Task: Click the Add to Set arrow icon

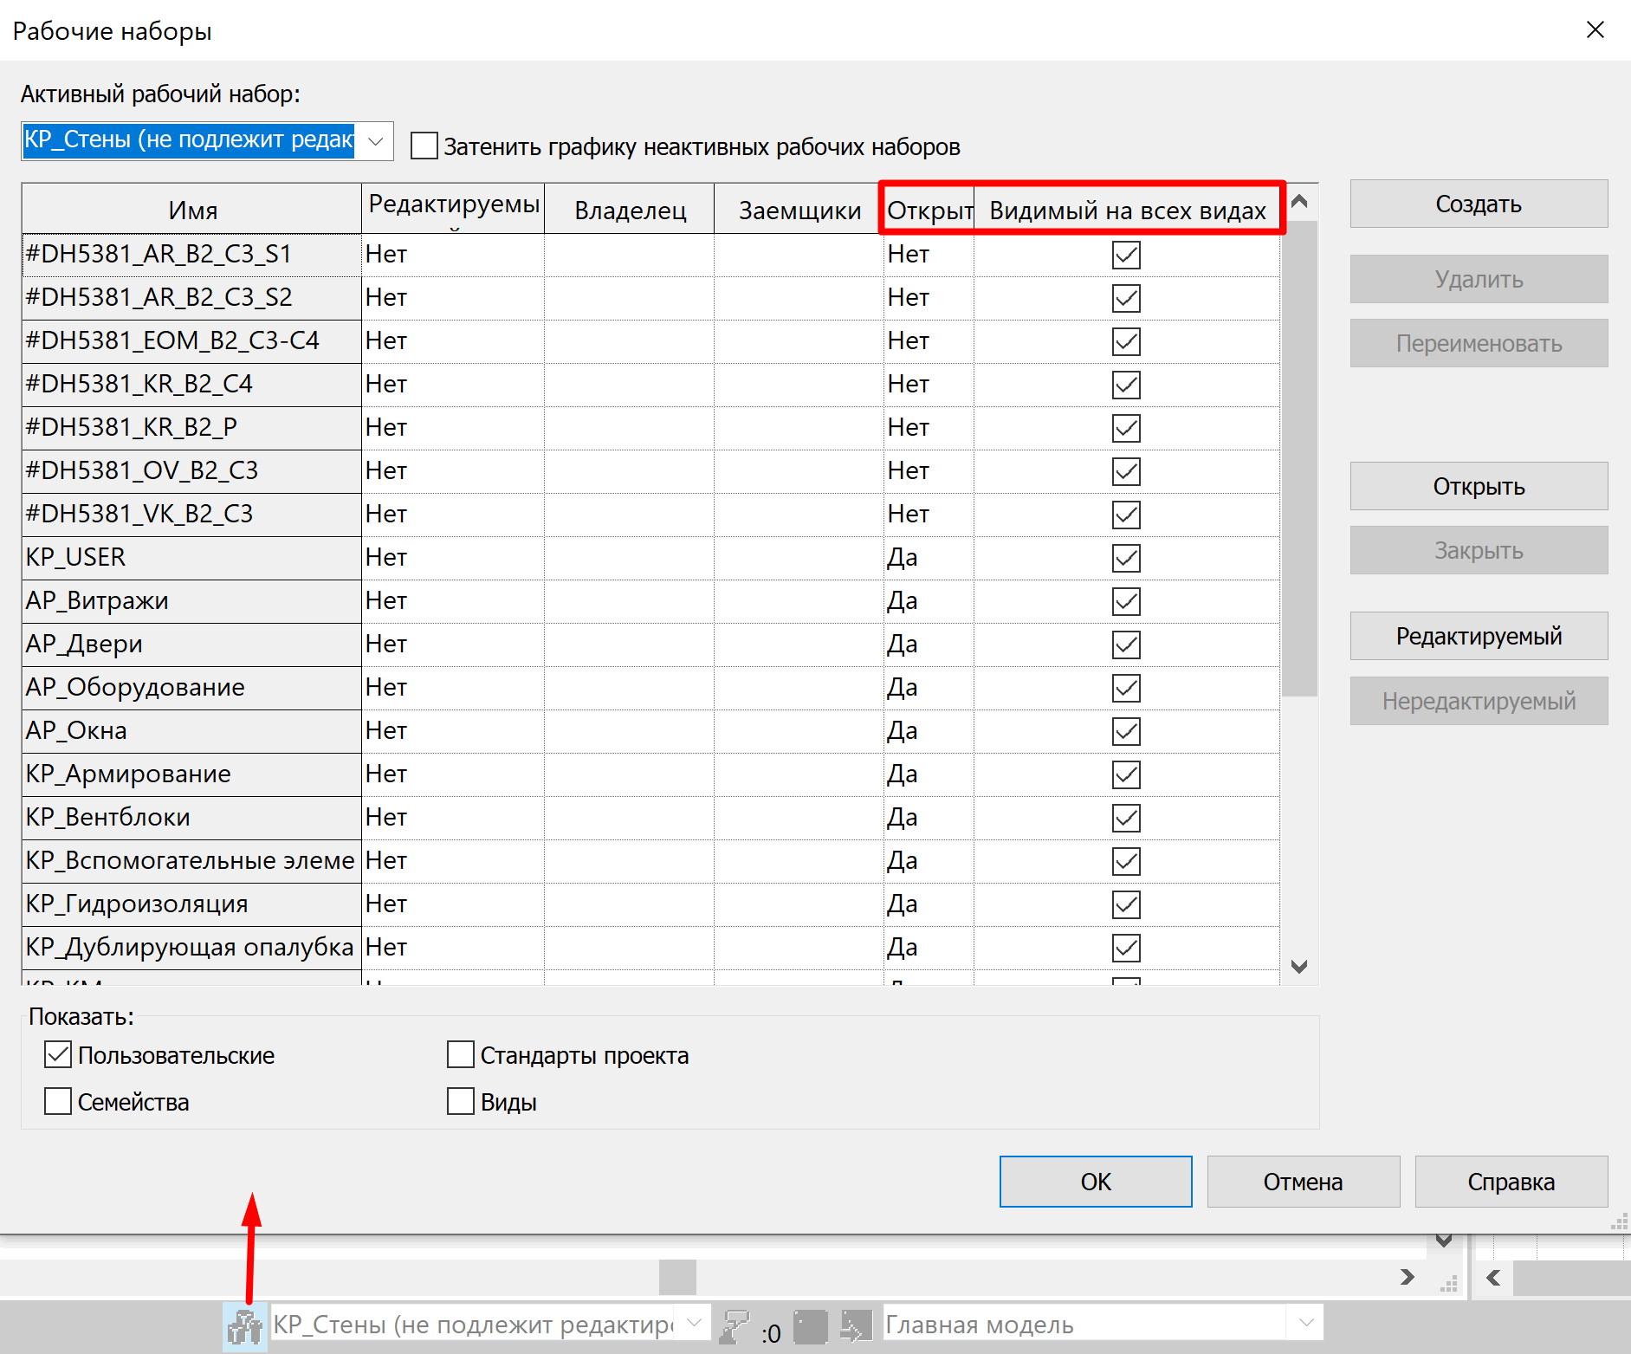Action: [x=856, y=1325]
